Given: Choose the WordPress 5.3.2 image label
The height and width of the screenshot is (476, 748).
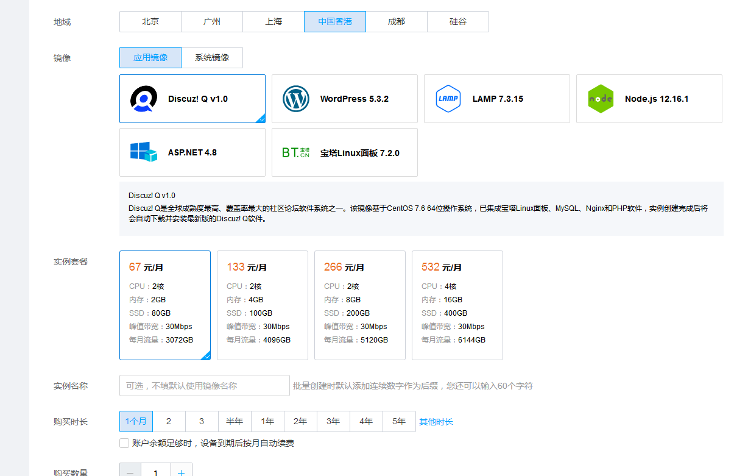Looking at the screenshot, I should (355, 99).
